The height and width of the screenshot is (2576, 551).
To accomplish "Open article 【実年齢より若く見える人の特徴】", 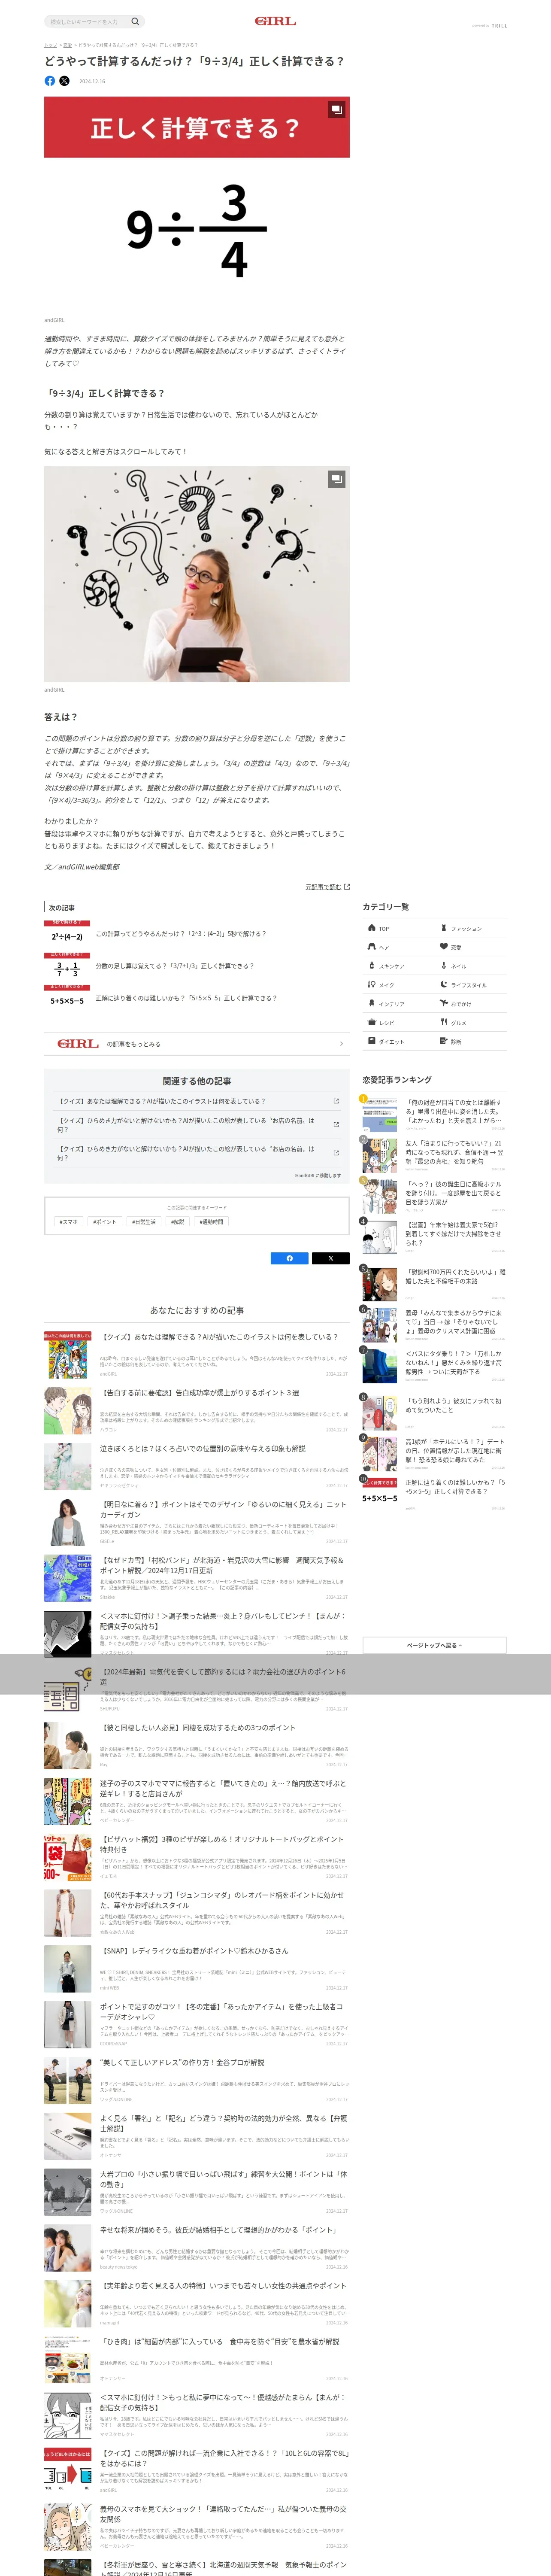I will pos(223,2286).
